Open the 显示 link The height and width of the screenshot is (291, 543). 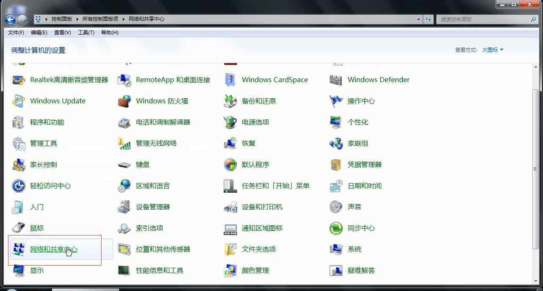(x=37, y=271)
